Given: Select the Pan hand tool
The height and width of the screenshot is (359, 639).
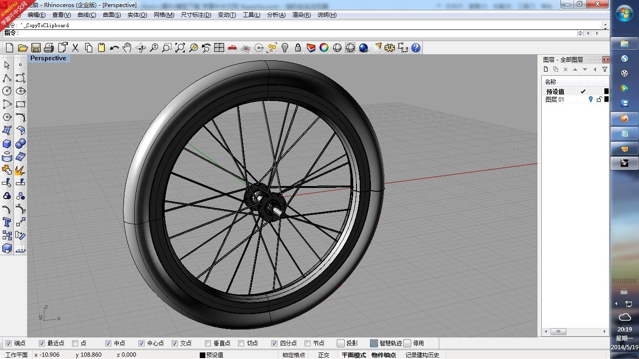Looking at the screenshot, I should (127, 48).
